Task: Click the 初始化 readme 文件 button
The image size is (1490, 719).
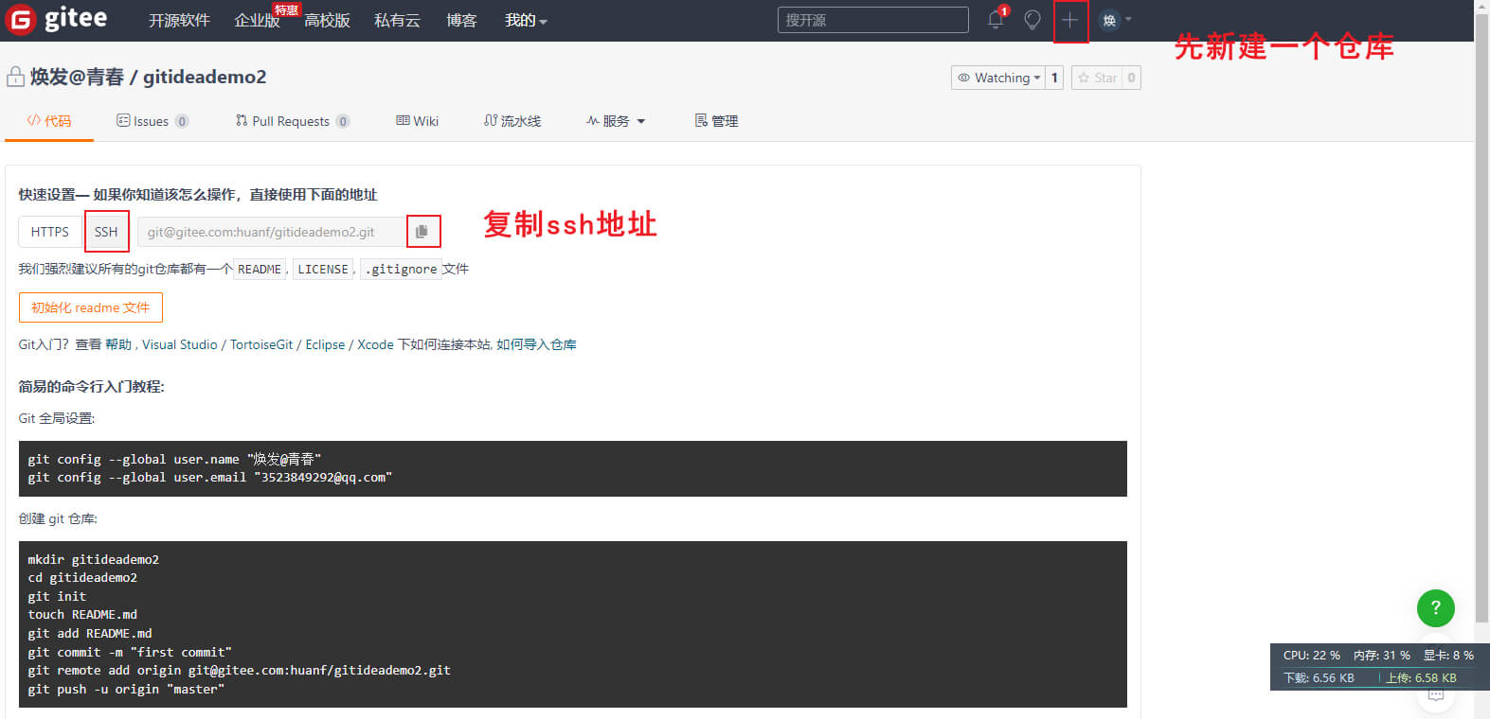Action: pos(91,307)
